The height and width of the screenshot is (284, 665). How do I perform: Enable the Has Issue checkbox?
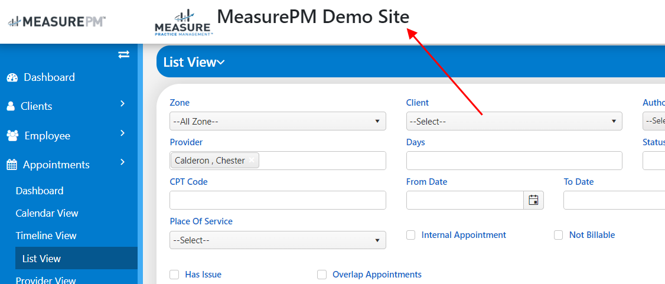coord(174,275)
